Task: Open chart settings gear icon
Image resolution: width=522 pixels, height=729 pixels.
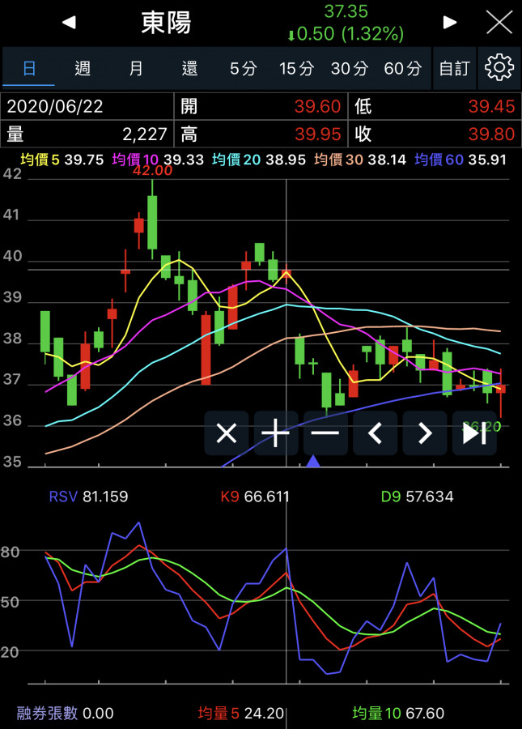Action: click(499, 68)
